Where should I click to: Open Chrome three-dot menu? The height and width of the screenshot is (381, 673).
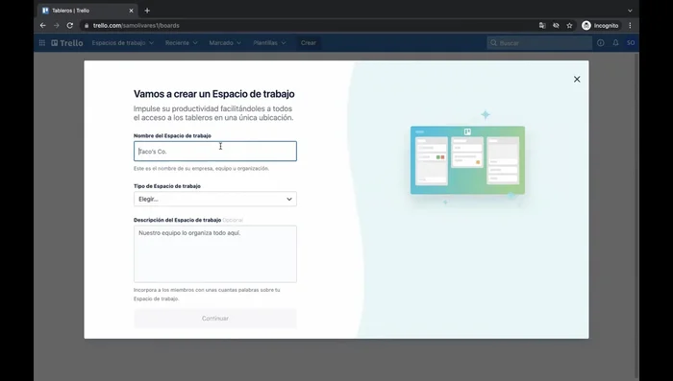coord(630,26)
